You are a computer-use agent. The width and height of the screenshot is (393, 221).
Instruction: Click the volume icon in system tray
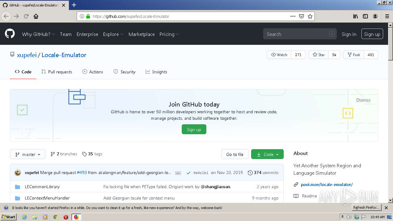pyautogui.click(x=349, y=217)
